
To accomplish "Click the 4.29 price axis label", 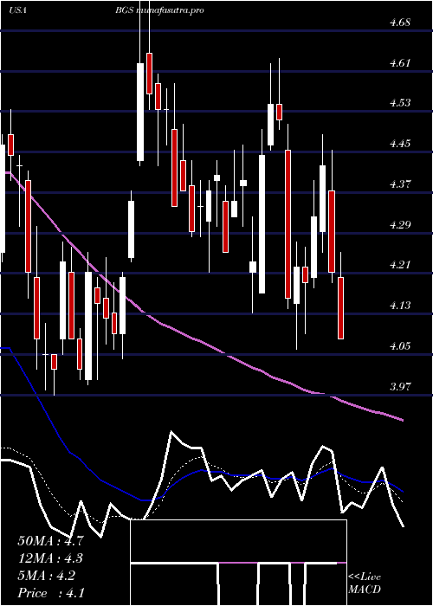I will [x=400, y=224].
